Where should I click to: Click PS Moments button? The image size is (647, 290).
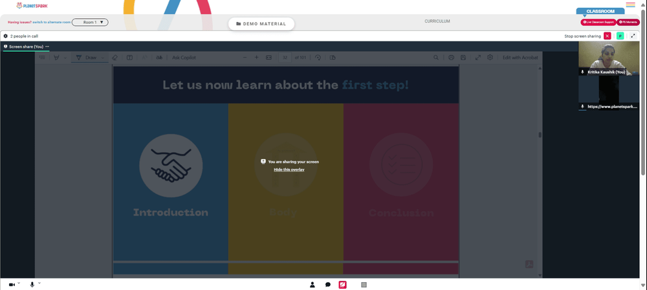[628, 22]
